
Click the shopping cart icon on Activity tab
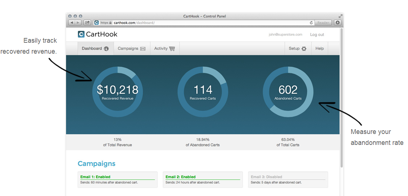[x=172, y=49]
